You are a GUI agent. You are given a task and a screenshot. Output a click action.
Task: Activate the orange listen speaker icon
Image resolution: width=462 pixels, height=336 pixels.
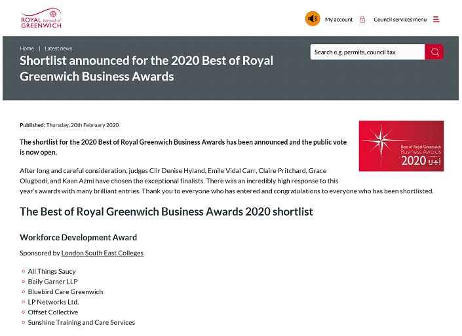click(x=313, y=19)
